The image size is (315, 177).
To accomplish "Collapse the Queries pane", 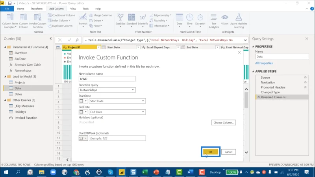I will tap(51, 39).
